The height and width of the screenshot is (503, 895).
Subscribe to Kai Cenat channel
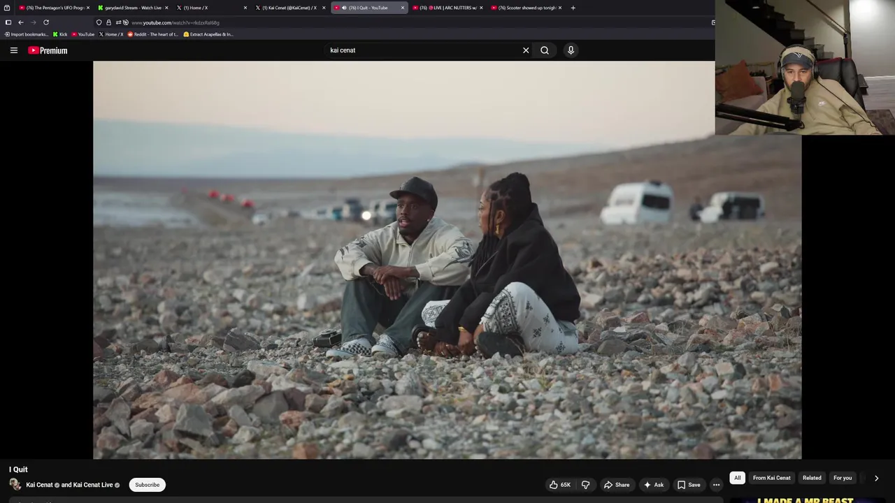coord(147,485)
